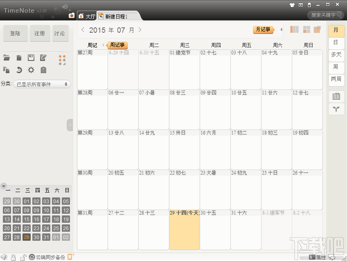347x262 pixels.
Task: Click the open padlock icon in status bar
Action: [23, 257]
